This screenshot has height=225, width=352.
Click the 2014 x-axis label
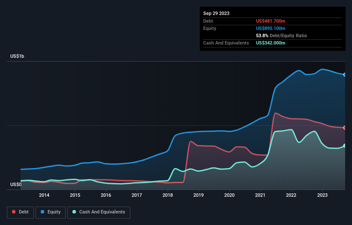tap(44, 195)
